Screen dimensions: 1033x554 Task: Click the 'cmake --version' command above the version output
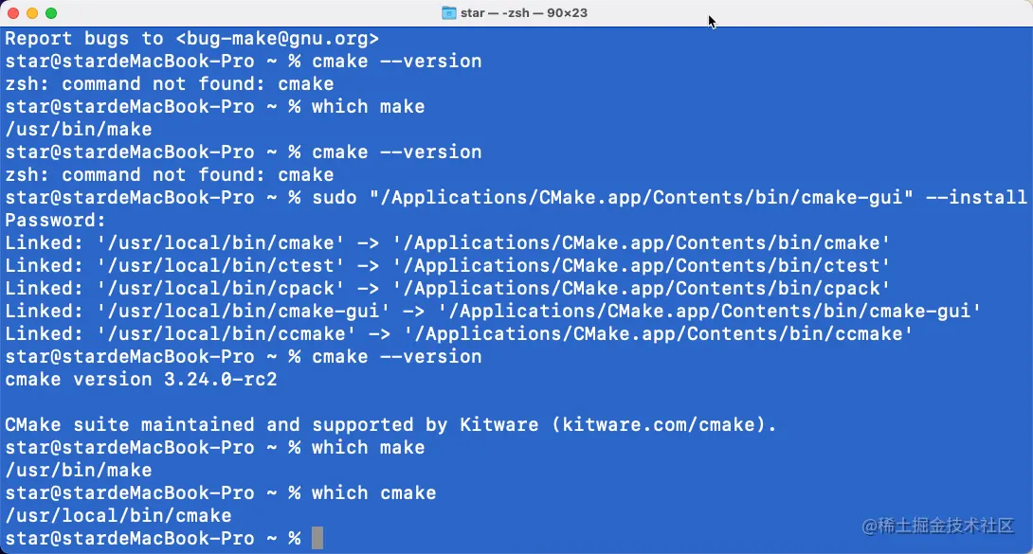[x=244, y=357]
